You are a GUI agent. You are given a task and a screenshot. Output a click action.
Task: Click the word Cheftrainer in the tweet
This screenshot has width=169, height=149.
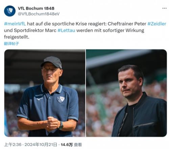tap(120, 24)
